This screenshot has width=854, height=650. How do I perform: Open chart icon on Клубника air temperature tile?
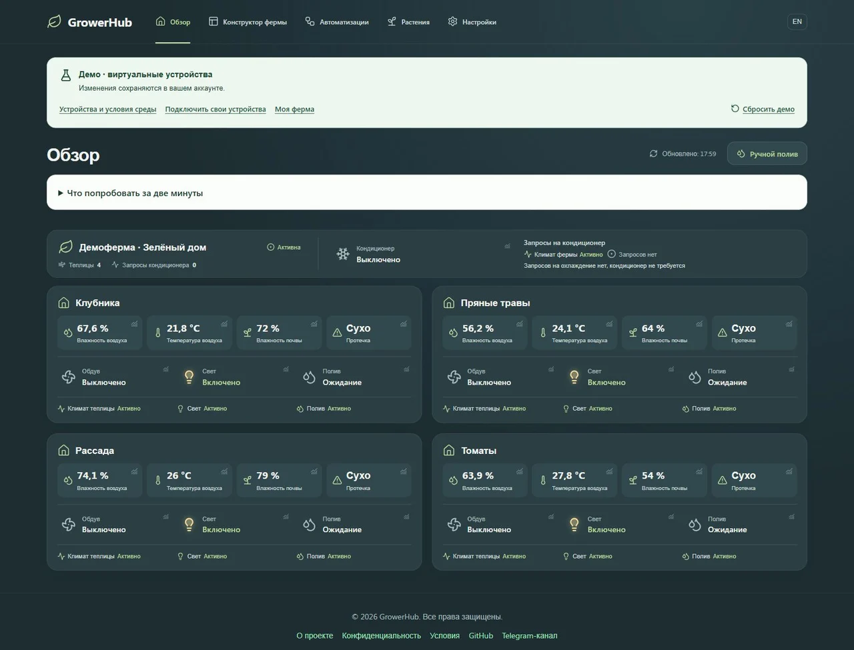224,324
